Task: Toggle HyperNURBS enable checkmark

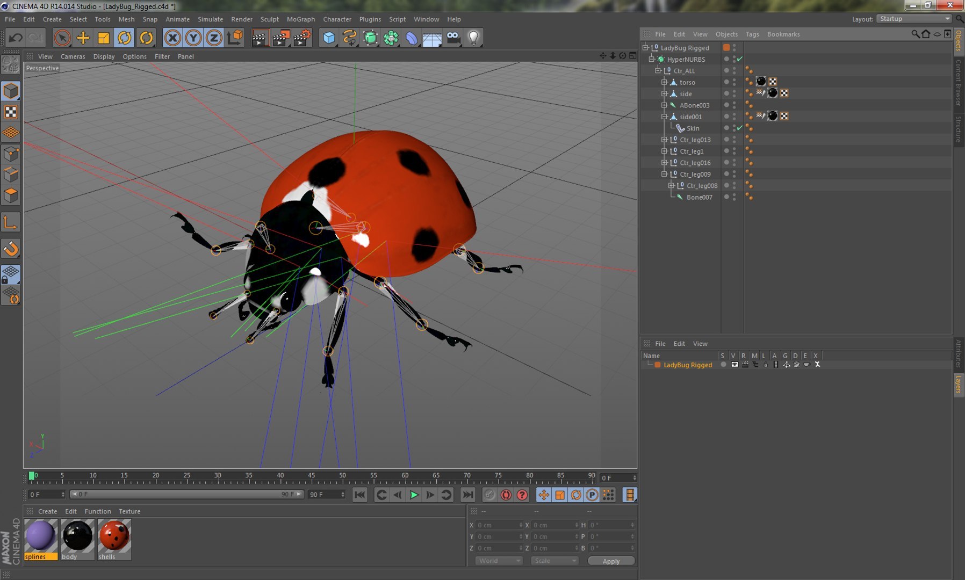Action: (740, 59)
